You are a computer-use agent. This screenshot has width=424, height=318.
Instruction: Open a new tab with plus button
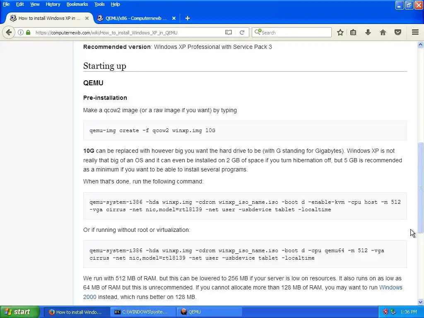tap(188, 18)
